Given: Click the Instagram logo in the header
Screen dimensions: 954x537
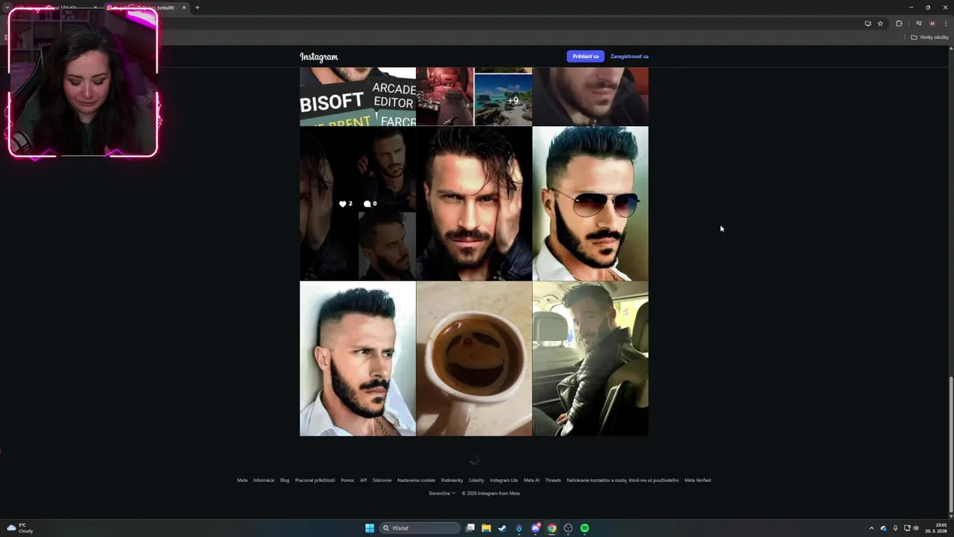Looking at the screenshot, I should (319, 57).
